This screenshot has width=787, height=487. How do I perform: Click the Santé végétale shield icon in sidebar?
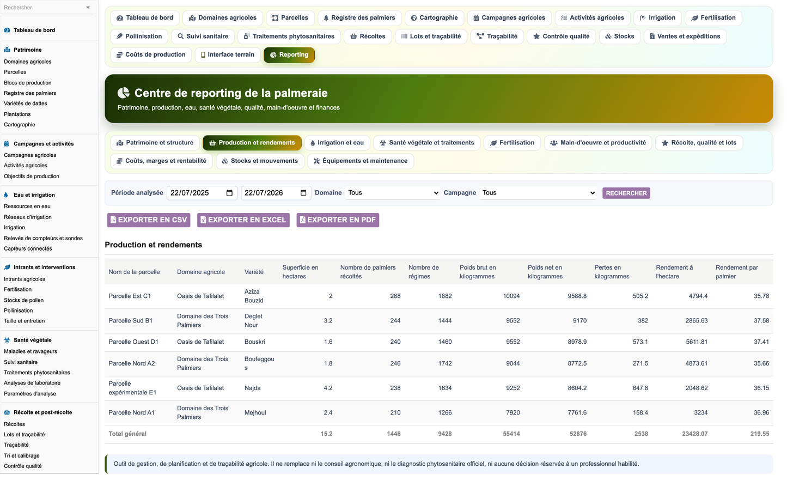(x=7, y=340)
